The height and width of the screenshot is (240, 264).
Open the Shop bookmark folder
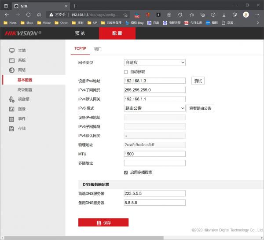27,23
